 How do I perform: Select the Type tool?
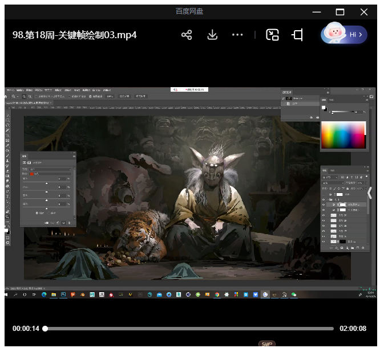[7, 196]
